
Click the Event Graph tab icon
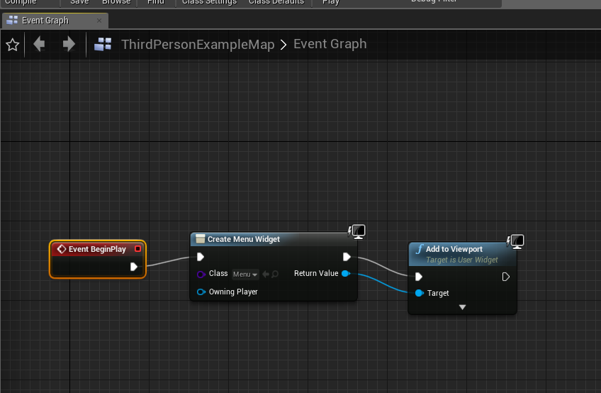tap(12, 20)
